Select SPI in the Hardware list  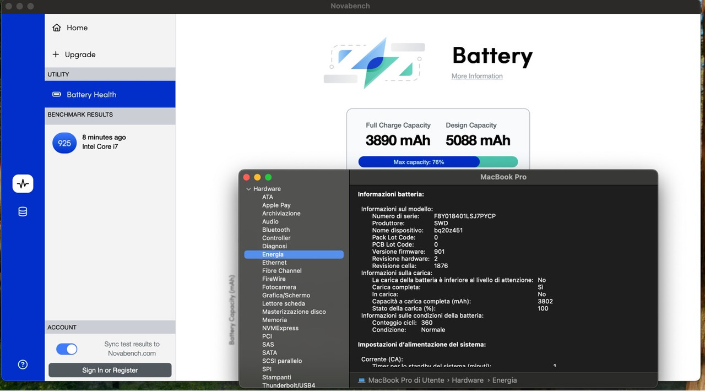tap(267, 369)
